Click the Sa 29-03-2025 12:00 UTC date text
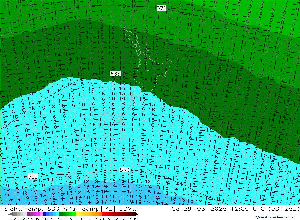The image size is (300, 220). point(235,209)
